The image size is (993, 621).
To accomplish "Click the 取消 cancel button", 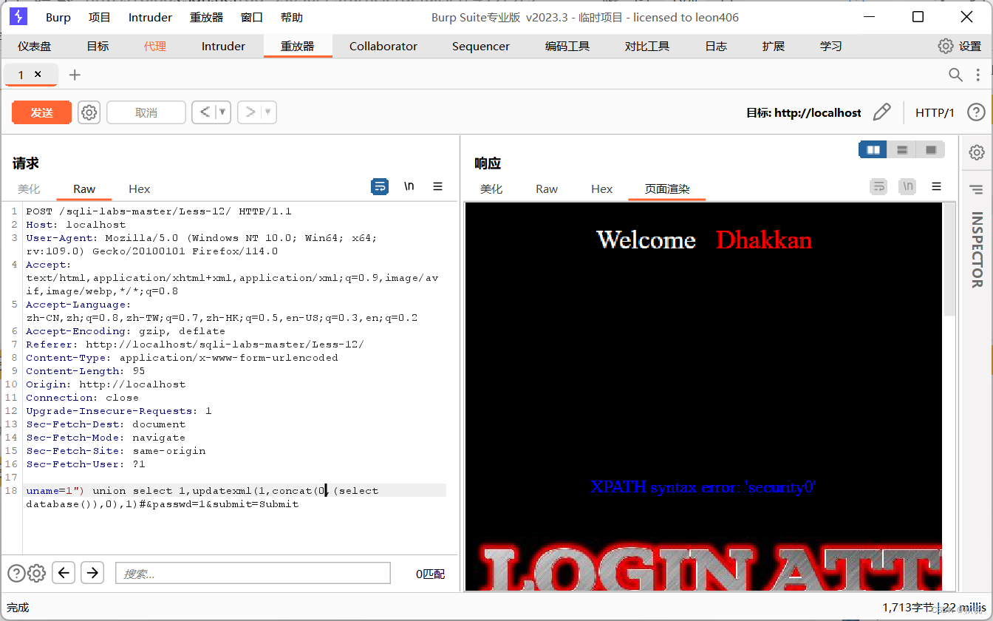I will 146,112.
